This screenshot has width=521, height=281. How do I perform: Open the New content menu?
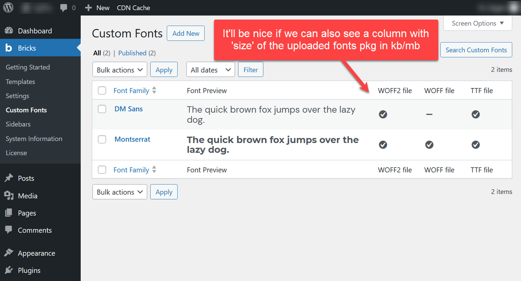[x=97, y=8]
